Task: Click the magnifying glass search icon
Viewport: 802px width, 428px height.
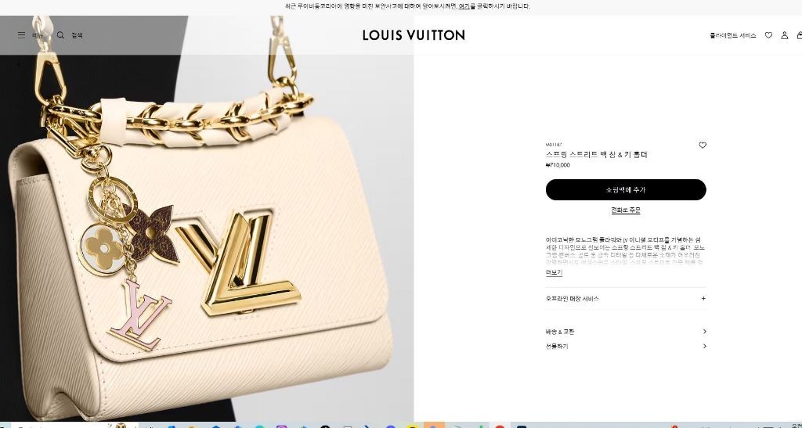Action: [x=60, y=35]
